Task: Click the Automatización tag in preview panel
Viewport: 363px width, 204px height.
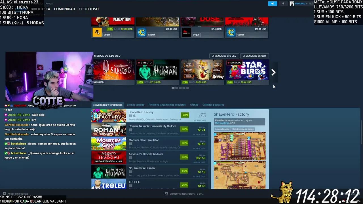Action: coord(222,129)
